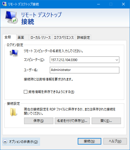130x150 pixels.
Task: Click the Remote Desktop title bar icon
Action: (4, 4)
